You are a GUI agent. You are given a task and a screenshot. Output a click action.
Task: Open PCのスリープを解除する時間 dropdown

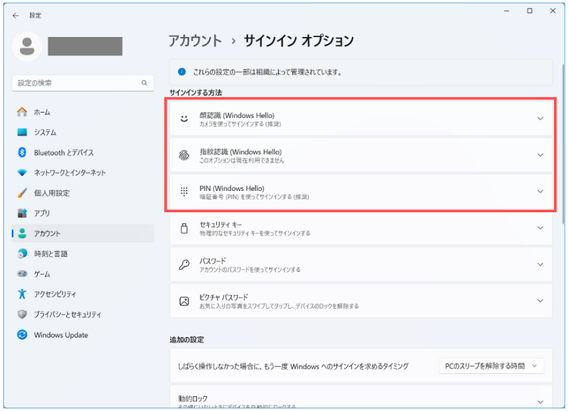pos(491,366)
